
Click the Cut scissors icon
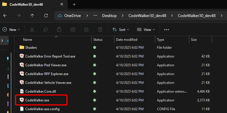click(x=32, y=30)
